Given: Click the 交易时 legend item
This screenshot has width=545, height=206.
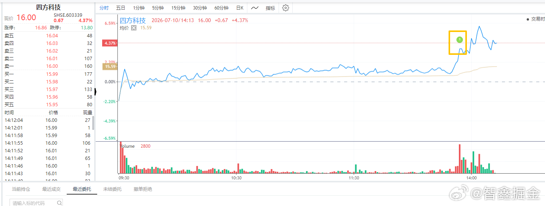Looking at the screenshot, I should [535, 19].
